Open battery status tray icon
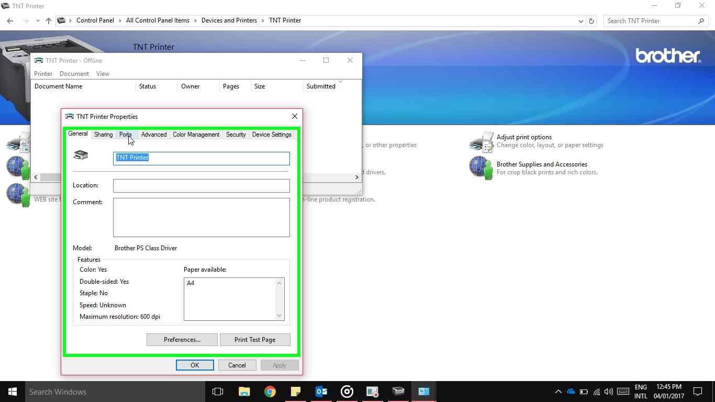The height and width of the screenshot is (402, 715). [x=584, y=392]
